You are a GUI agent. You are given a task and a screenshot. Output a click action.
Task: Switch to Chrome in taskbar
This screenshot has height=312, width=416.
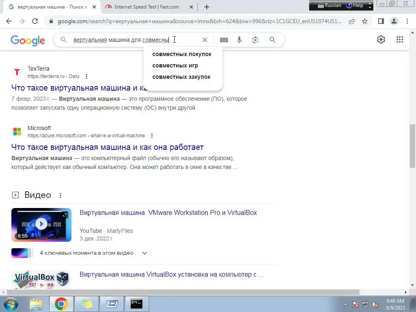(61, 304)
